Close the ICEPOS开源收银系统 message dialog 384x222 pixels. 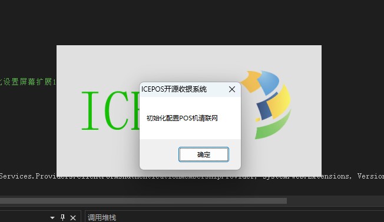[232, 89]
